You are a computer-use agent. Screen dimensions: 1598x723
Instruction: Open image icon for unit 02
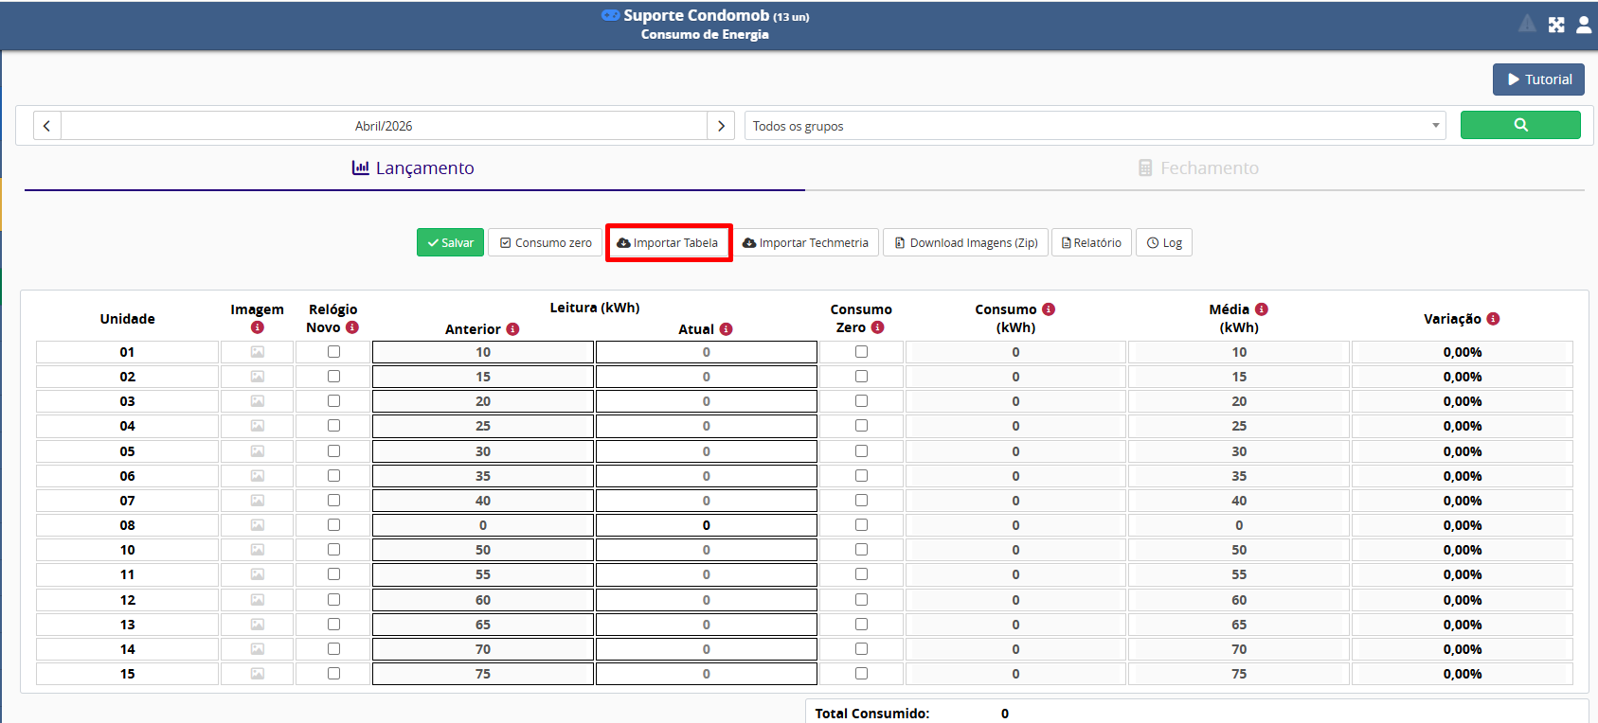[258, 377]
